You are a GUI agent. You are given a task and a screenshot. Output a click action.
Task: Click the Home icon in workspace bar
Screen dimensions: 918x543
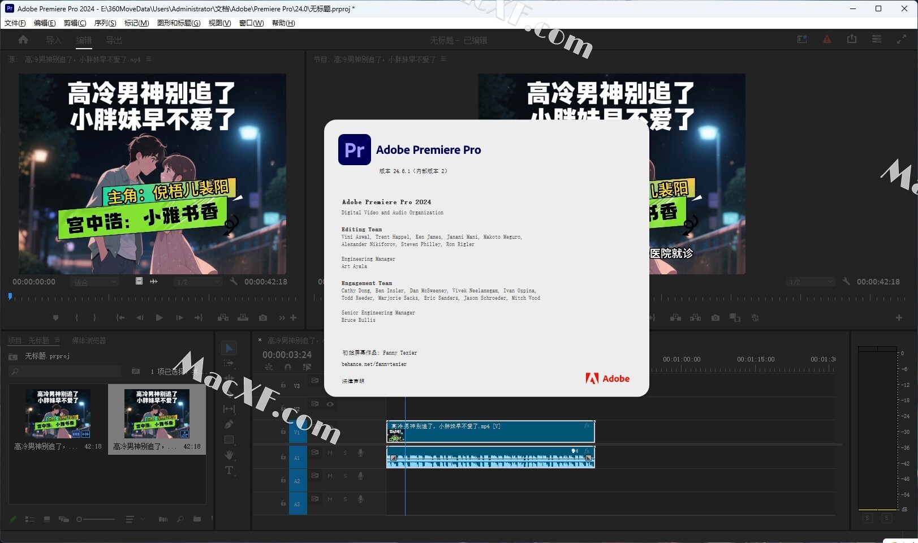pos(23,40)
